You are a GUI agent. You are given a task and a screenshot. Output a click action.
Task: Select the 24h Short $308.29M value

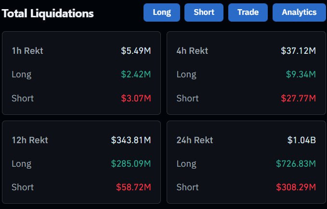coord(296,187)
